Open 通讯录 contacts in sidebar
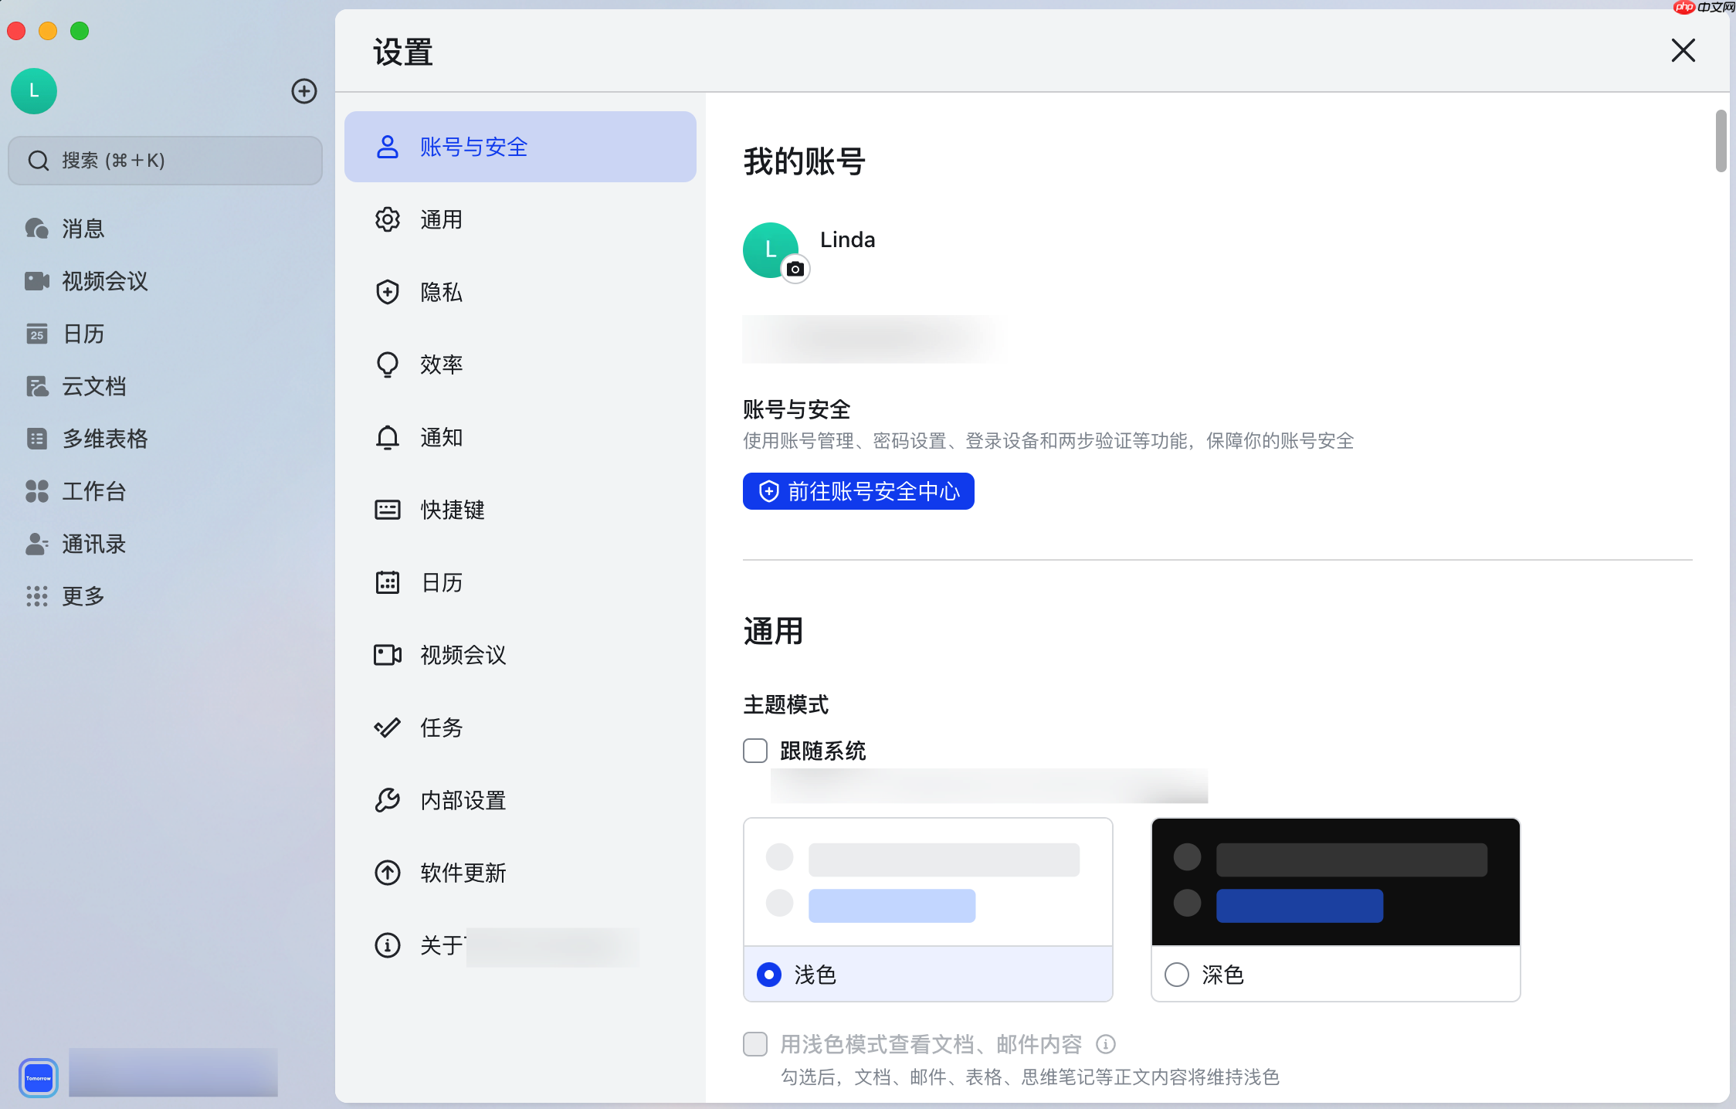 pos(93,544)
